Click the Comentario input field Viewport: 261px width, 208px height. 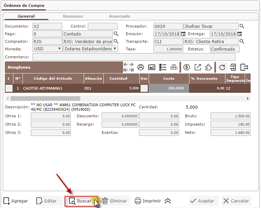(134, 57)
